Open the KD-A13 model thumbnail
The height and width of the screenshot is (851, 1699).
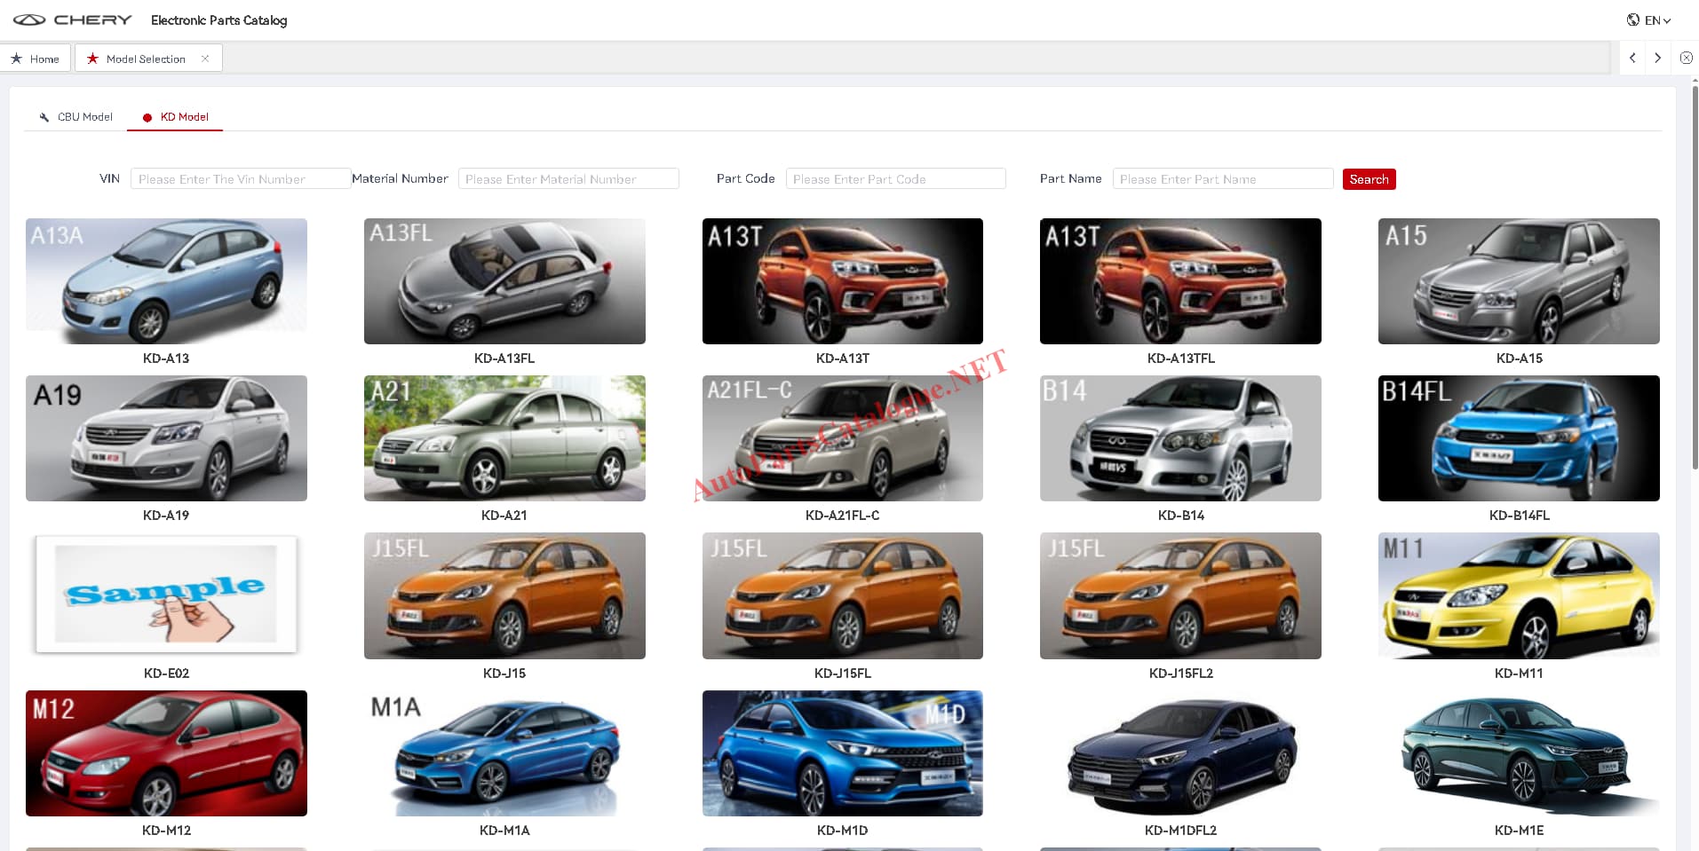point(166,281)
